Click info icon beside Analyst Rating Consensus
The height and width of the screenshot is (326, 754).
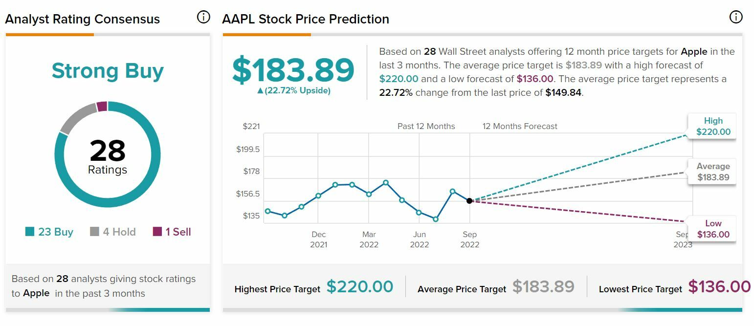pos(203,17)
